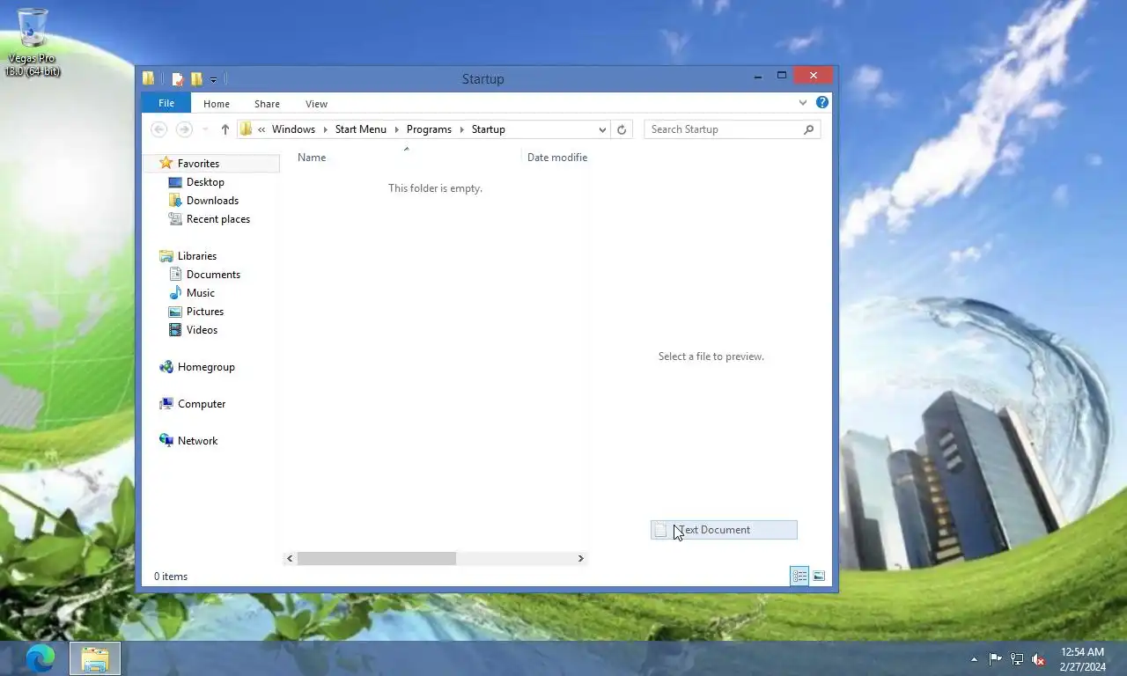Switch to Details view icon
Screen dimensions: 1127x676
pyautogui.click(x=799, y=577)
